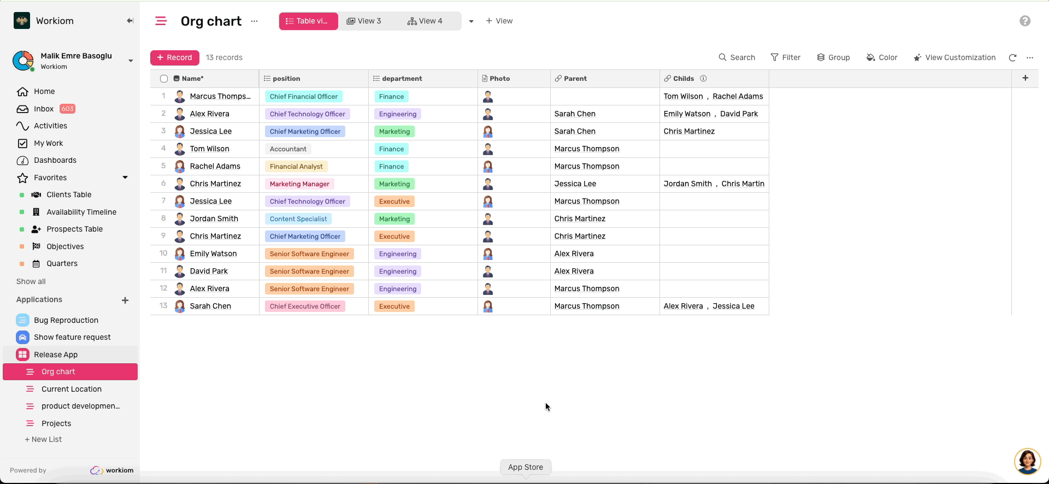Click the Show all link
The image size is (1049, 484).
[x=31, y=281]
